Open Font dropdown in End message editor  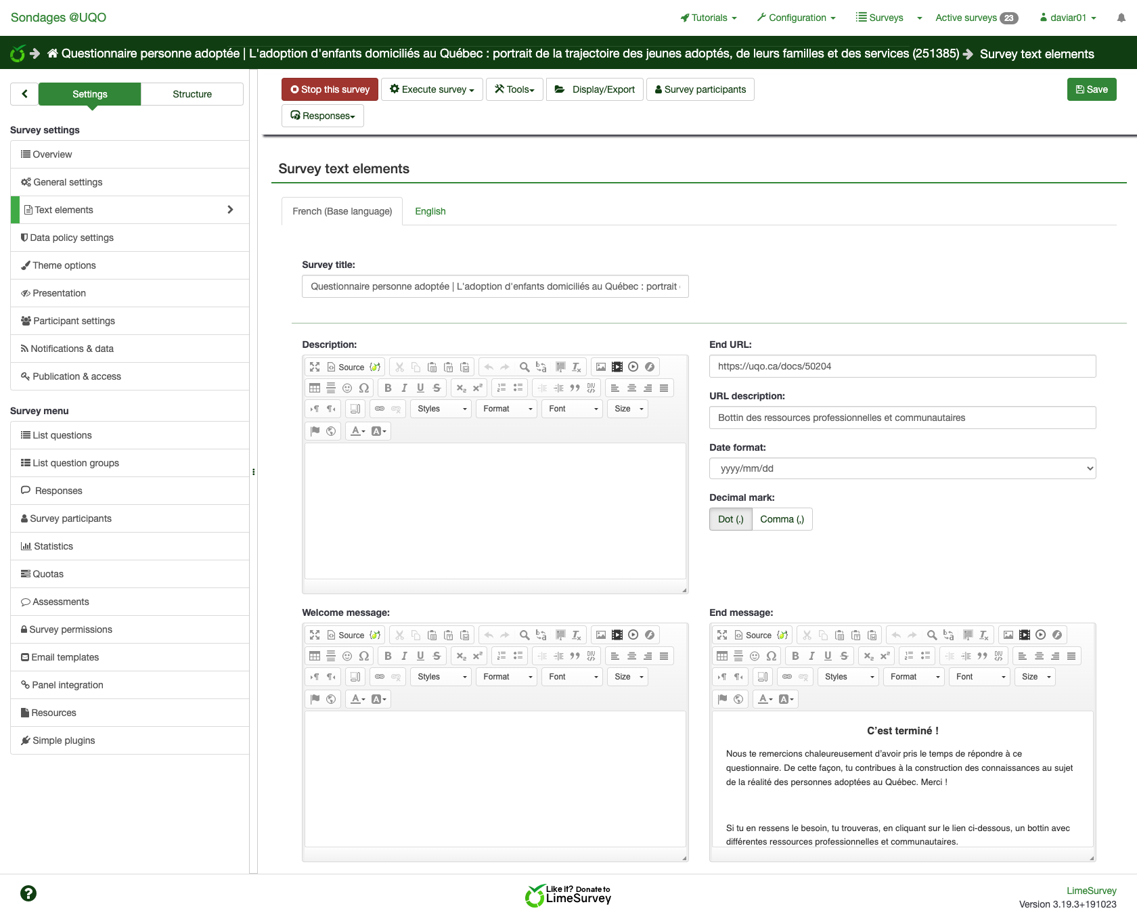tap(978, 677)
